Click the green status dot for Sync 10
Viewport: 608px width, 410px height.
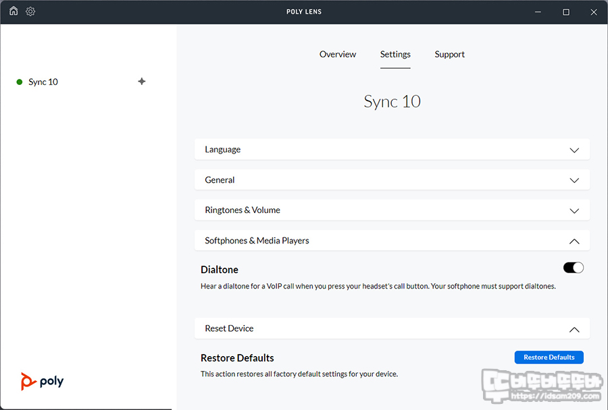[20, 82]
